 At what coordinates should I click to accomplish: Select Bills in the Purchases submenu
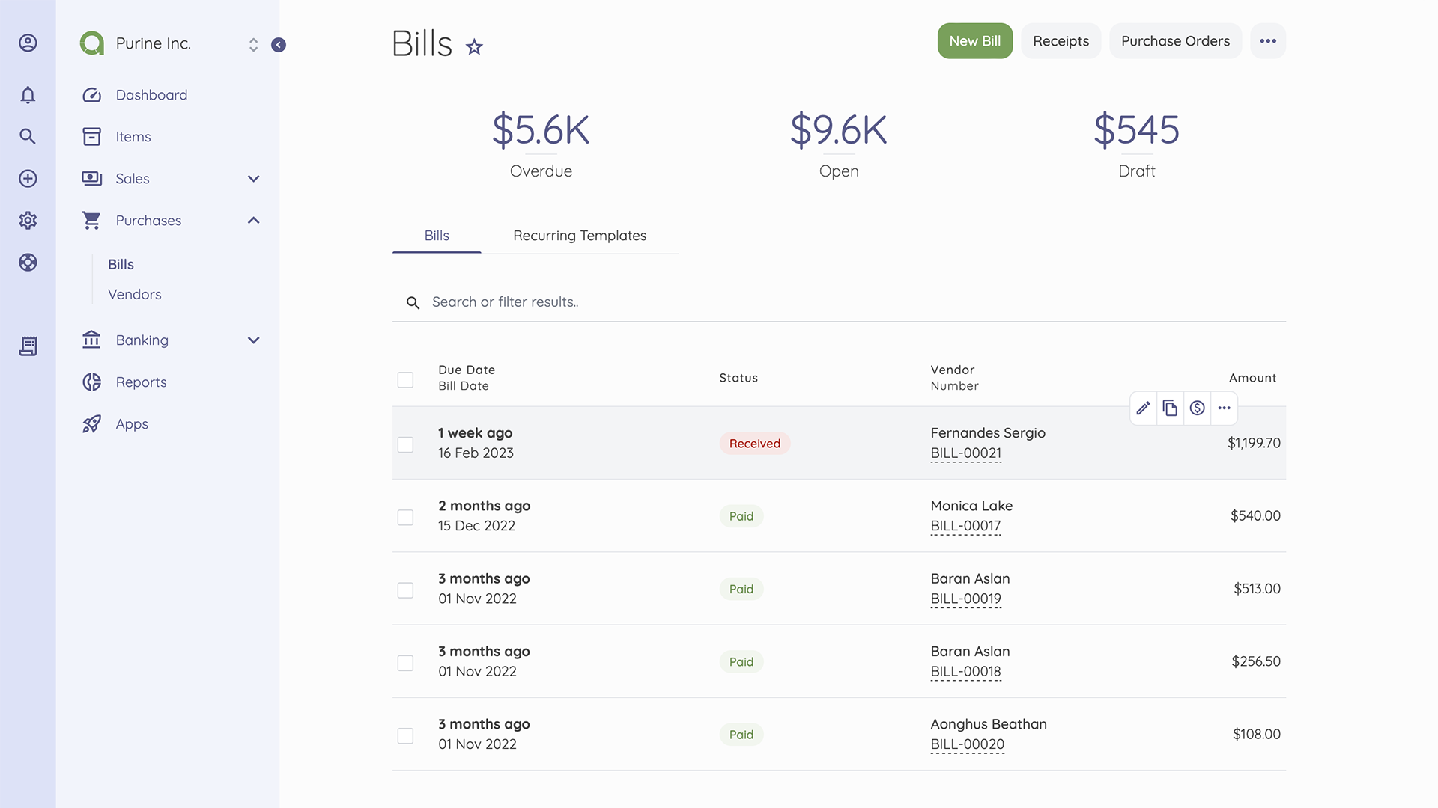tap(121, 265)
